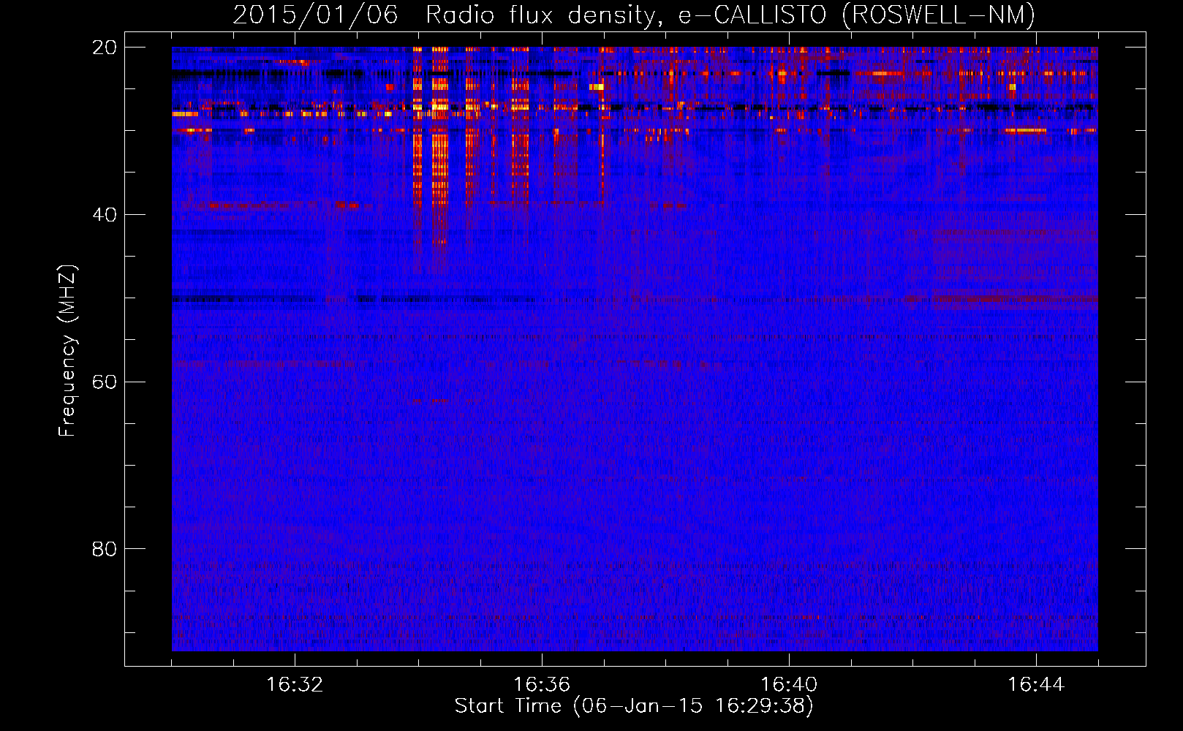The image size is (1183, 731).
Task: Click the 60 MHz frequency tick label
Action: pos(104,382)
